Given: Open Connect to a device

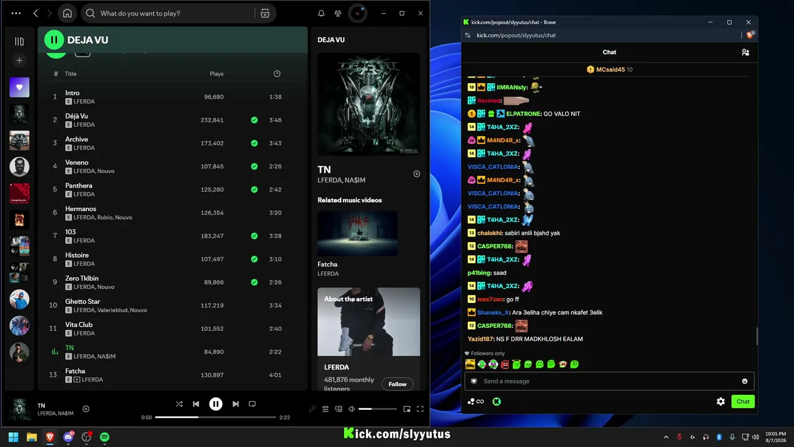Looking at the screenshot, I should pos(339,409).
